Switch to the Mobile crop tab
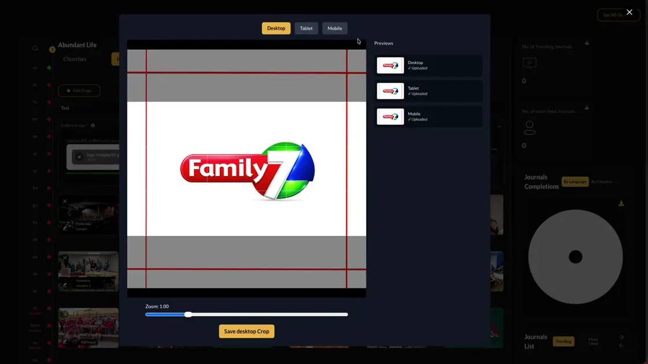Viewport: 648px width, 364px height. (x=335, y=28)
